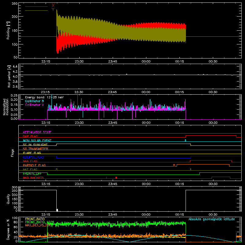Image resolution: width=245 pixels, height=245 pixels.
Task: Select the yellow FRONT_RATIO legend entry
Action: pyautogui.click(x=35, y=219)
